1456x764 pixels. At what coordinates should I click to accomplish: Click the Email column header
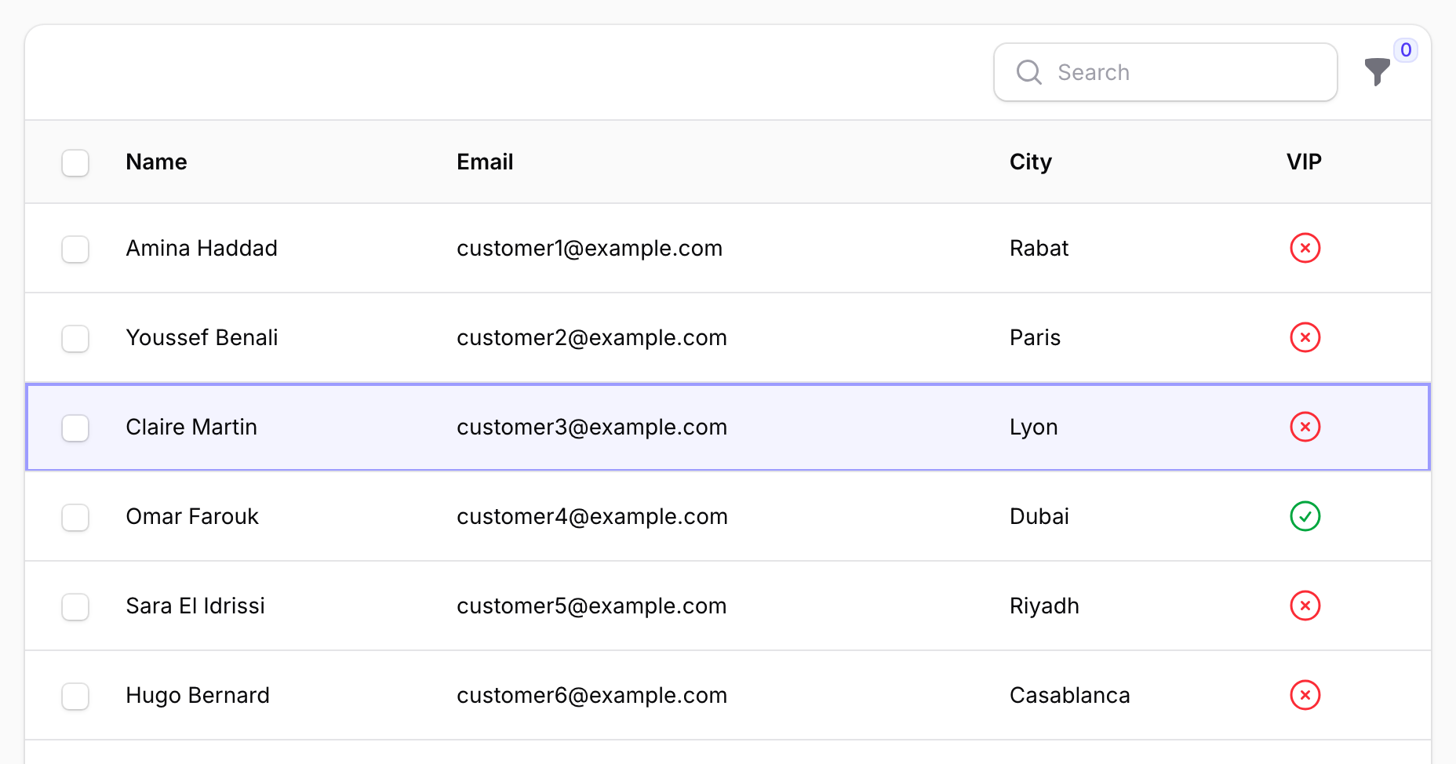tap(485, 162)
